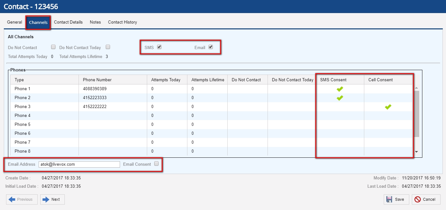446x210 pixels.
Task: Click the Cell Consent checkmark for Phone 3
Action: pos(388,107)
